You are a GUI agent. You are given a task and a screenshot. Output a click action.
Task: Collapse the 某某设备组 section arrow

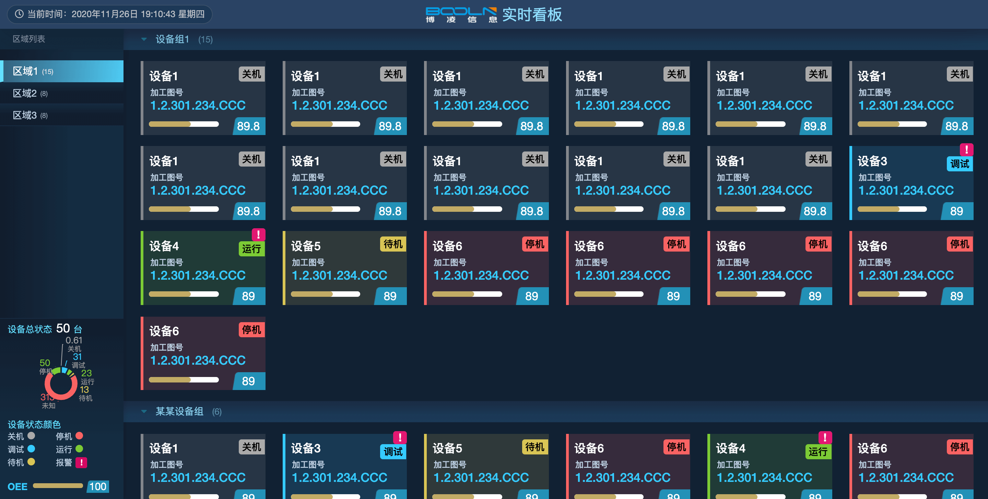pos(144,412)
